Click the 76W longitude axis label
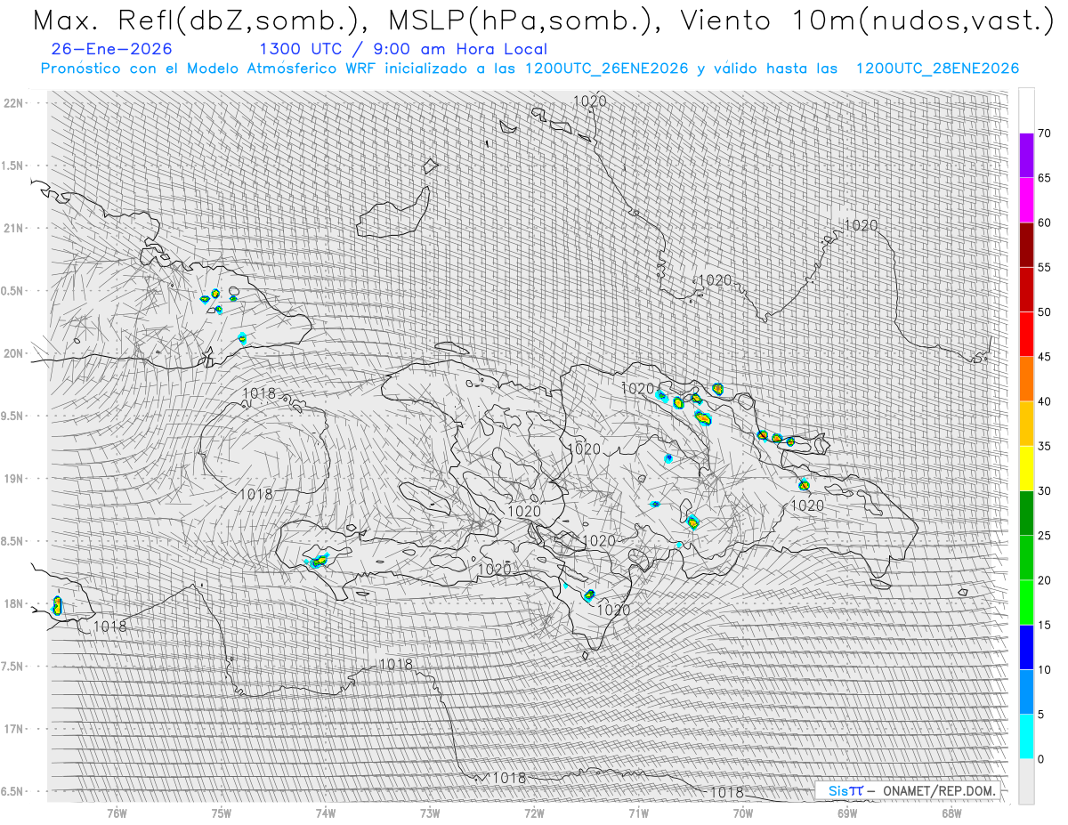 click(x=117, y=813)
